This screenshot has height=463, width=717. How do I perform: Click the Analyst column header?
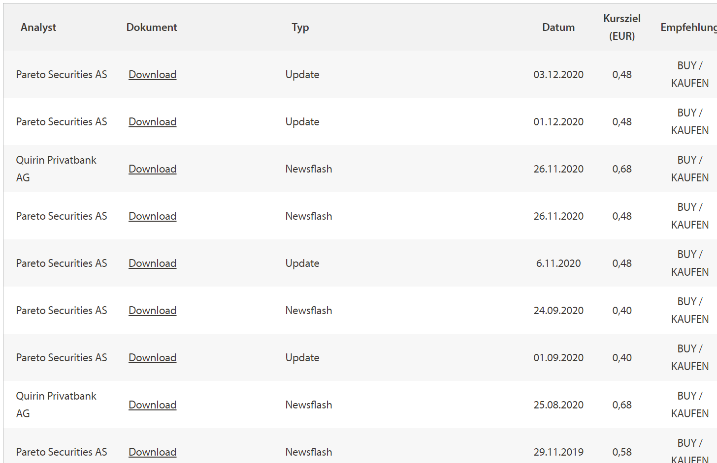click(x=38, y=28)
